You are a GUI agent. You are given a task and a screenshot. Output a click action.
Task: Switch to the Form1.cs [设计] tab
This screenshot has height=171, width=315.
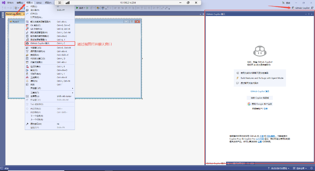pyautogui.click(x=13, y=14)
